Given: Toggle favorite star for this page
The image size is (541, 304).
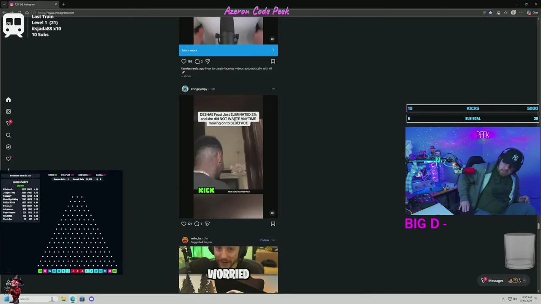Looking at the screenshot, I should tap(490, 13).
